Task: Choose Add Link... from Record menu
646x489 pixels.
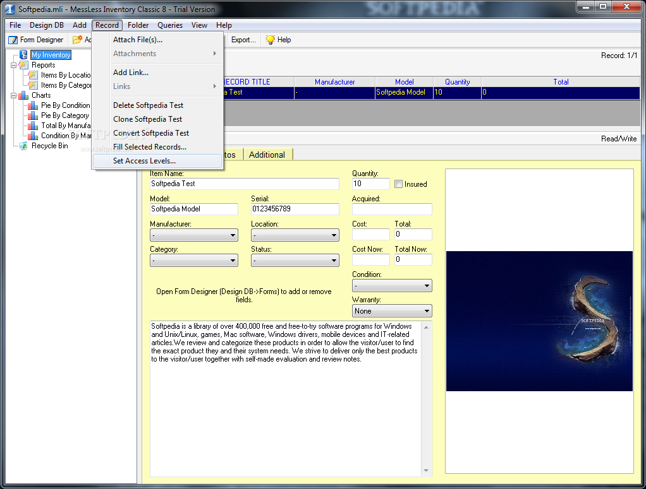Action: (157, 73)
